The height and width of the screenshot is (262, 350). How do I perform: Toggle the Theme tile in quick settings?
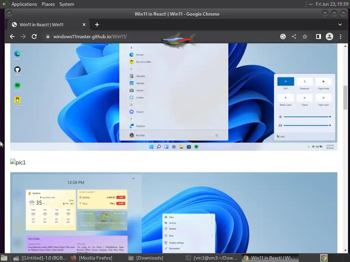click(305, 98)
